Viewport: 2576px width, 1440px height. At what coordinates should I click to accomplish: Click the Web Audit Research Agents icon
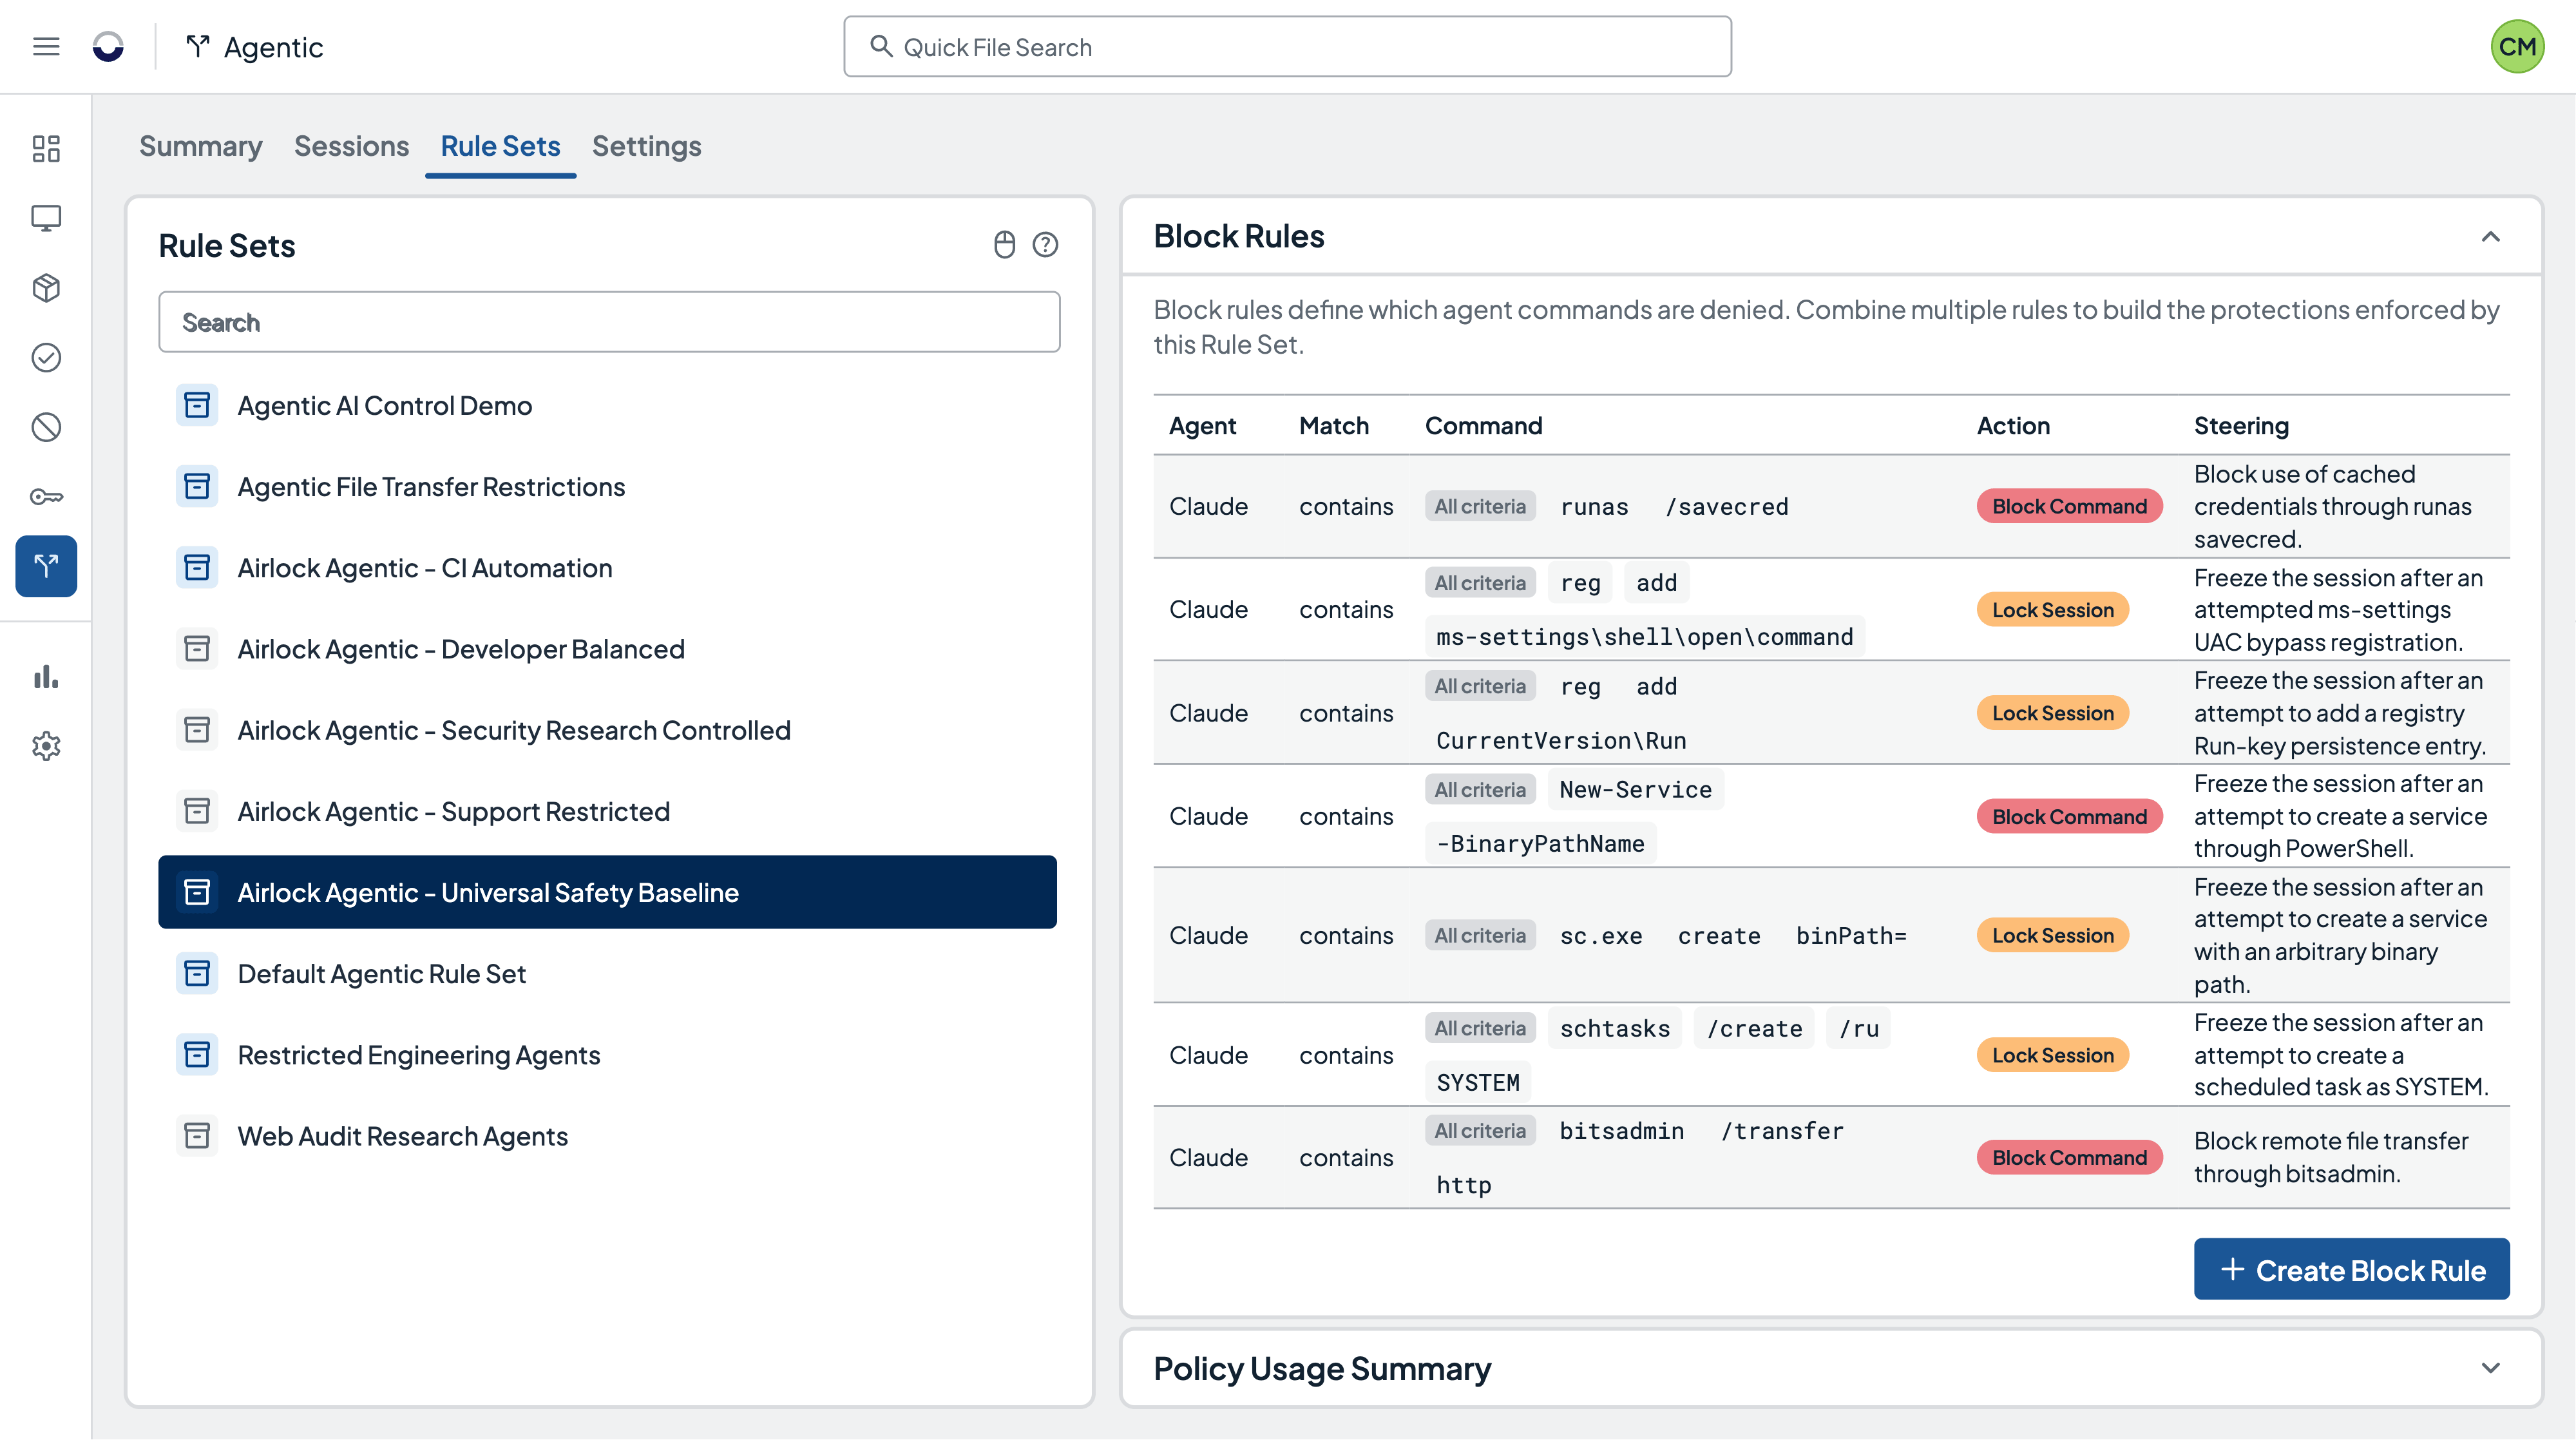coord(197,1135)
